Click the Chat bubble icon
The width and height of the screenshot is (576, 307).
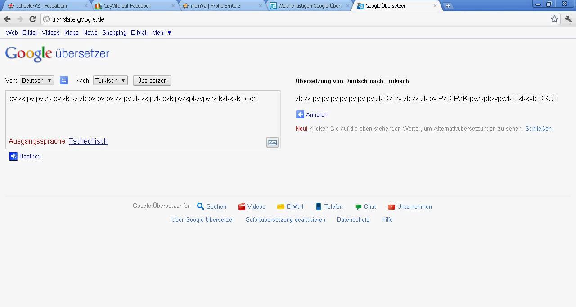[358, 206]
